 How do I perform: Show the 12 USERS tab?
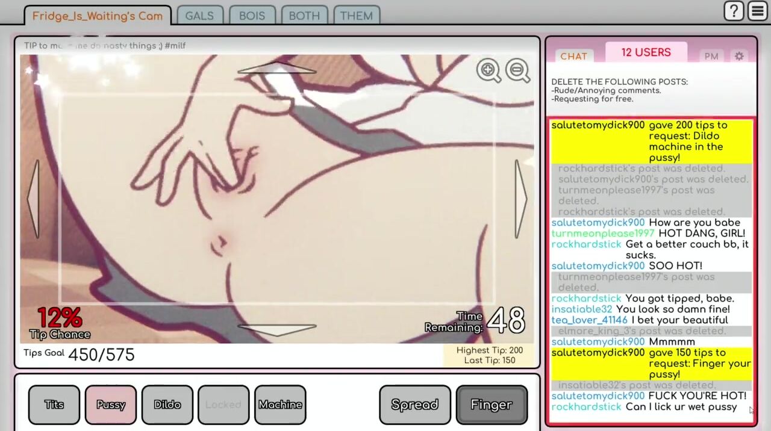click(646, 52)
